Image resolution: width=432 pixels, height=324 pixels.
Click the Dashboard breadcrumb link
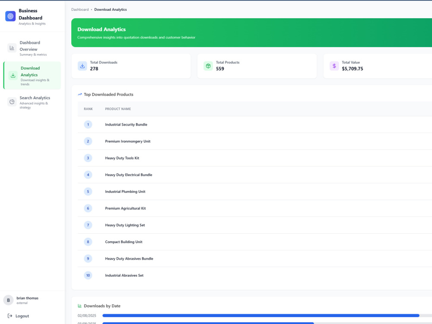pyautogui.click(x=80, y=10)
